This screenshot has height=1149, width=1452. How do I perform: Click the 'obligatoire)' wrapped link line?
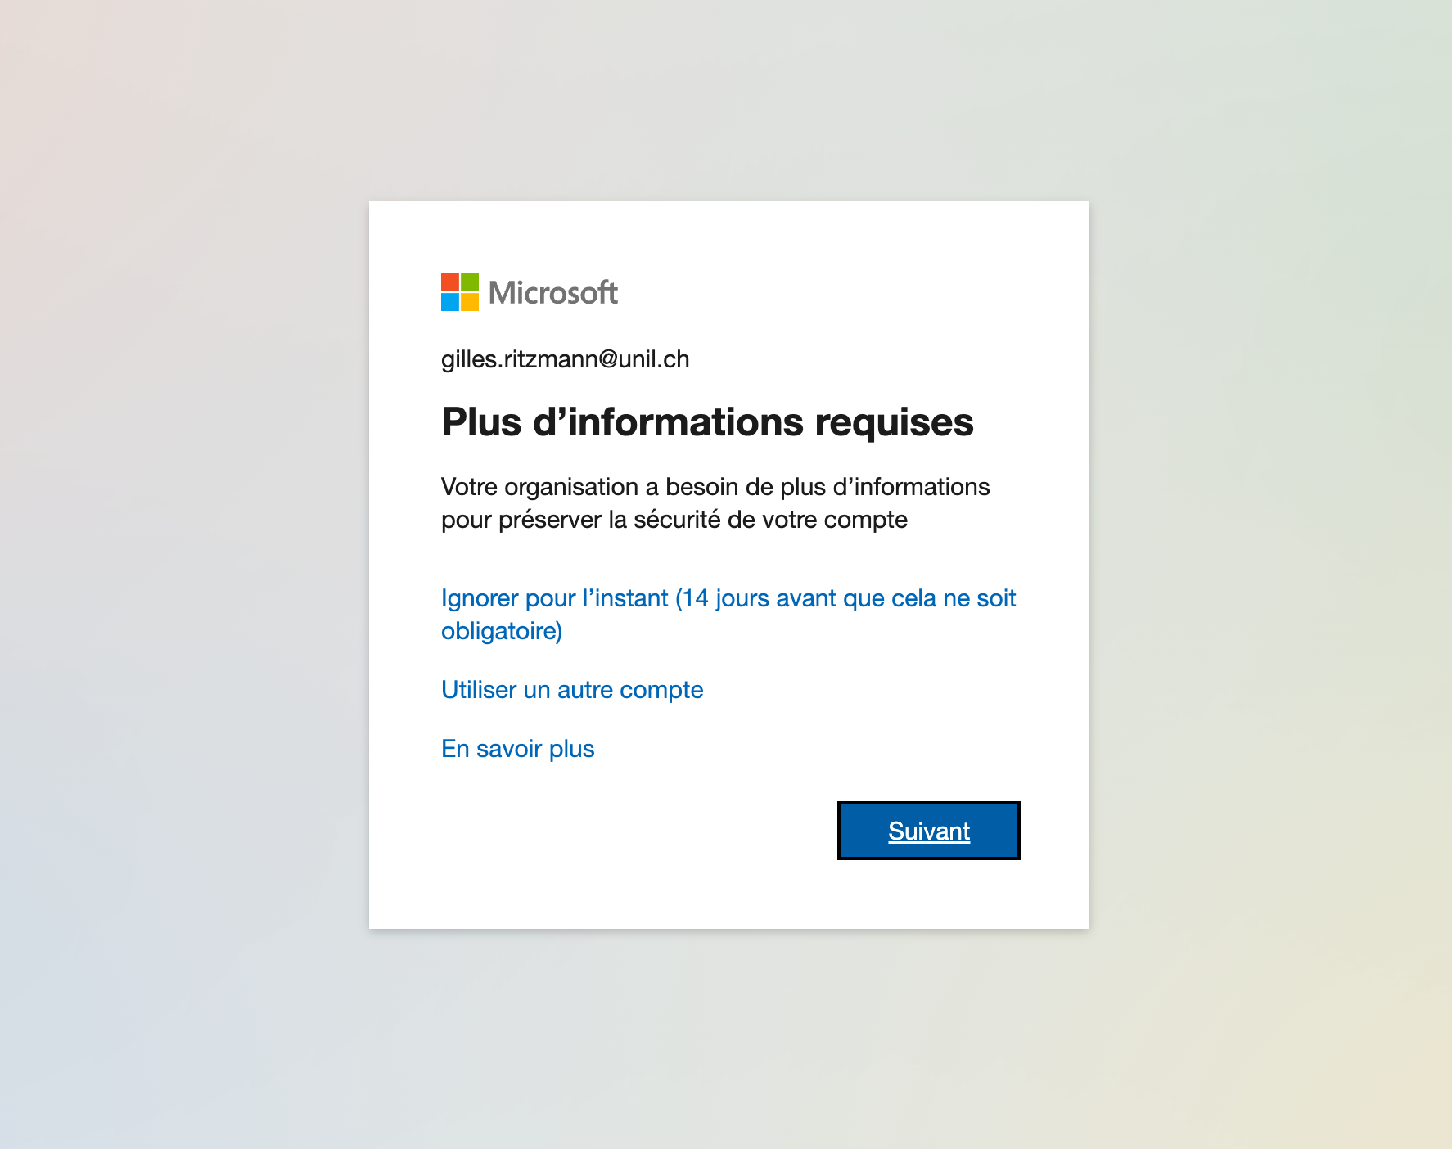[501, 631]
